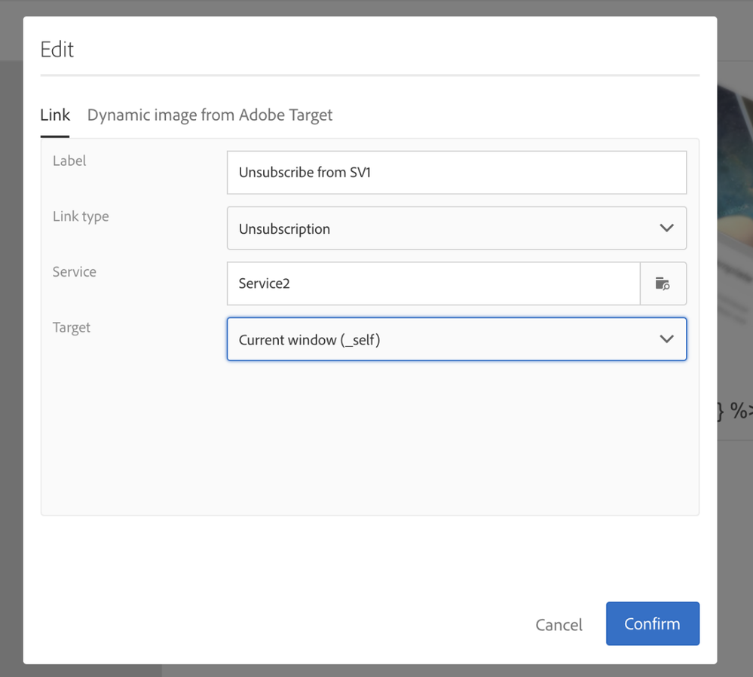Switch to Dynamic image from Adobe Target tab
Screen dimensions: 753x677
[x=210, y=115]
